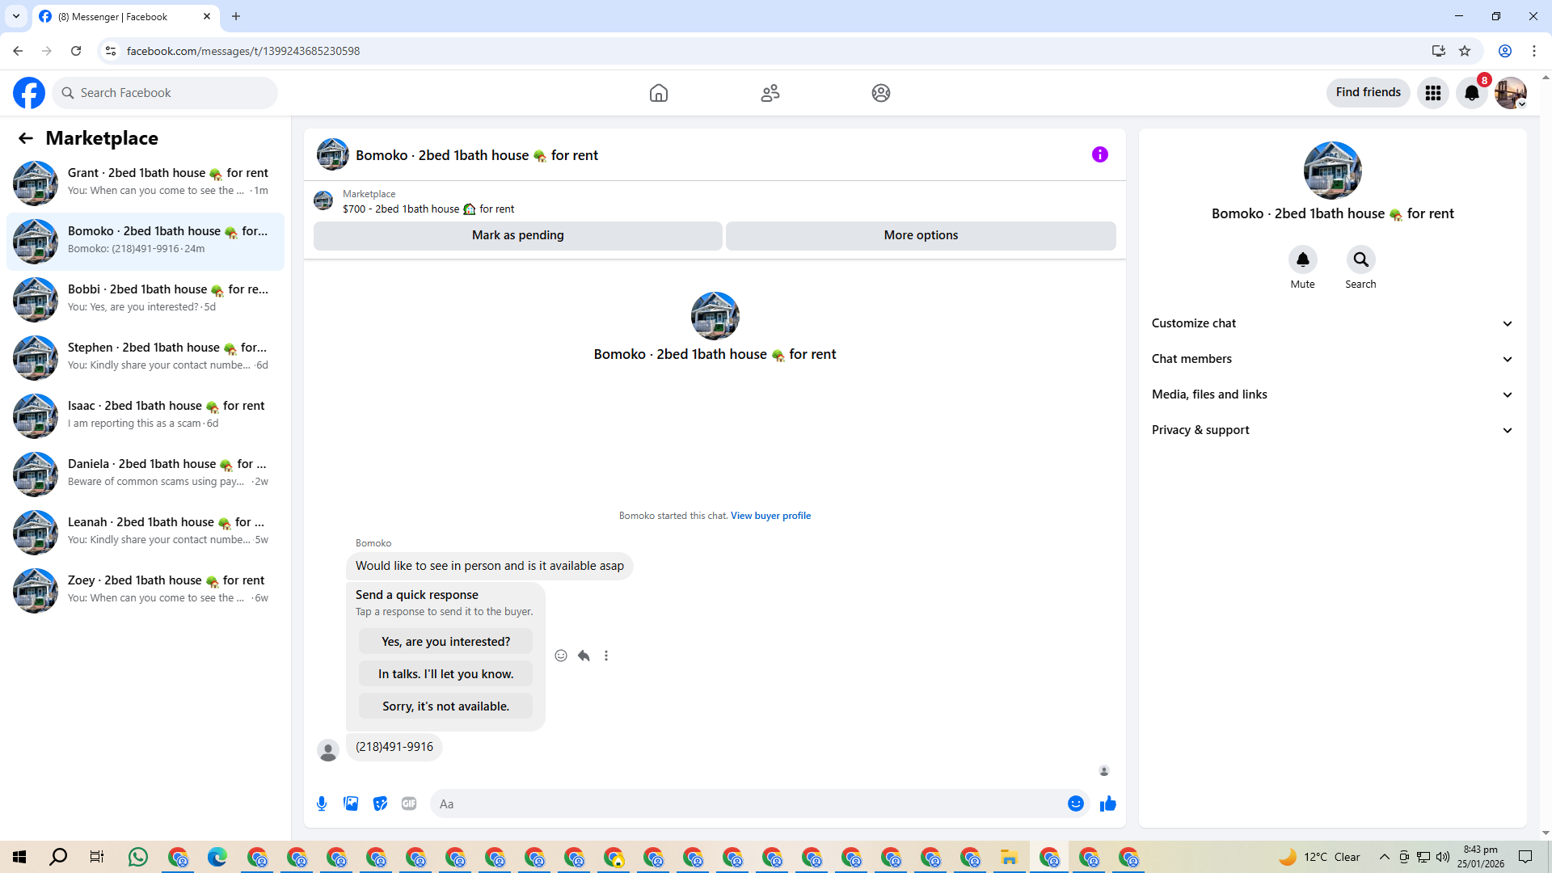Click the phone number message (218)491-9916

394,747
